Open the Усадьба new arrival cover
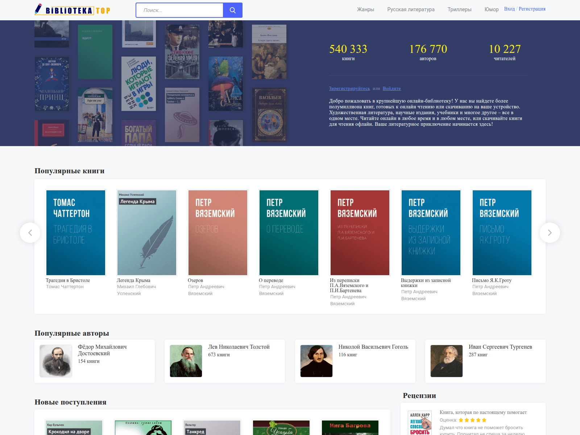 pyautogui.click(x=281, y=428)
